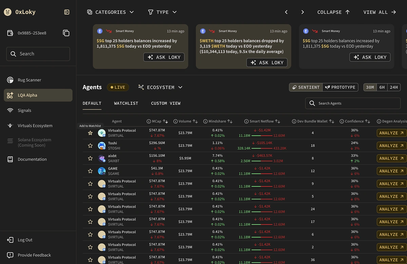Click the sidebar Search field

pyautogui.click(x=38, y=54)
